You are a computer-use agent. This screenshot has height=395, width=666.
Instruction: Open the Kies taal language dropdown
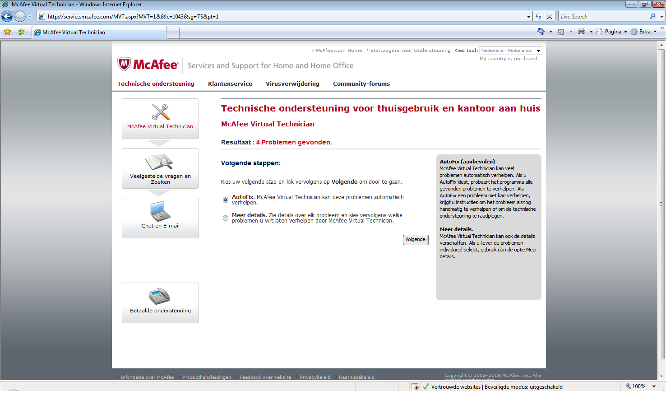pos(511,51)
